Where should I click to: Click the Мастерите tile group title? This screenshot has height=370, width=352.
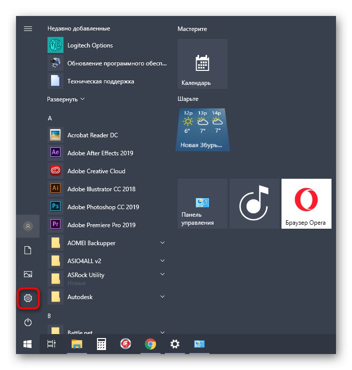[x=192, y=29]
